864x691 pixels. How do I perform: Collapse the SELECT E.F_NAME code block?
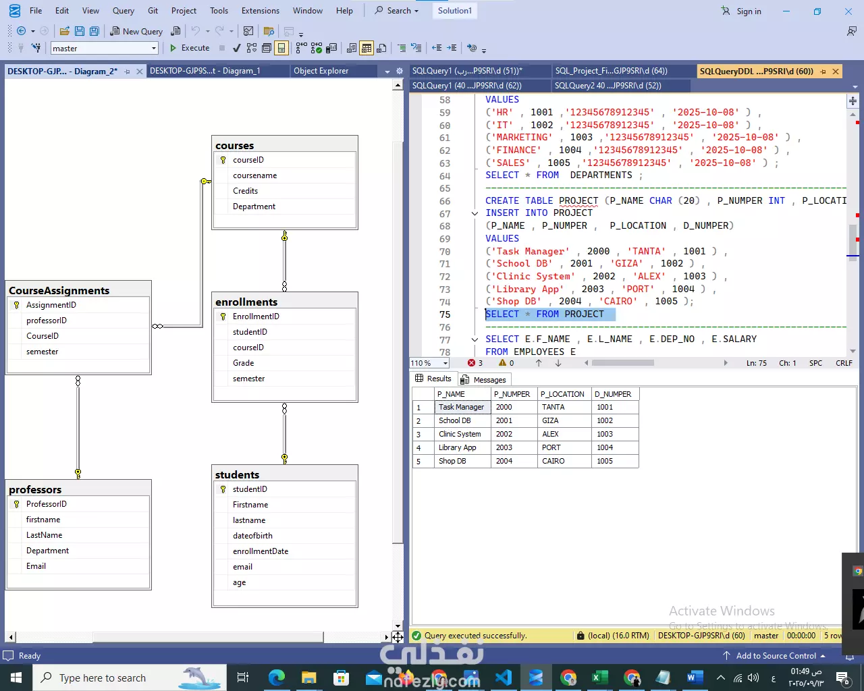click(x=475, y=339)
